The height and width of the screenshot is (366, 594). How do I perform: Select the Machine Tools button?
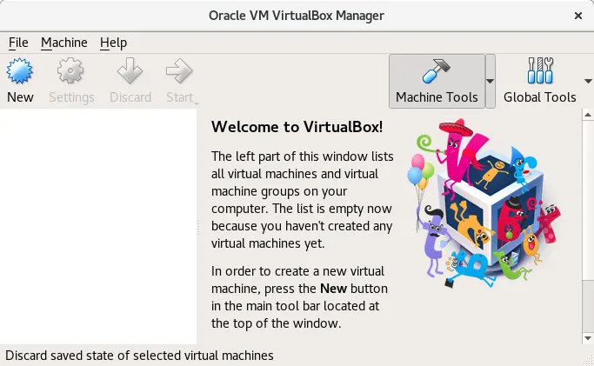(x=437, y=81)
